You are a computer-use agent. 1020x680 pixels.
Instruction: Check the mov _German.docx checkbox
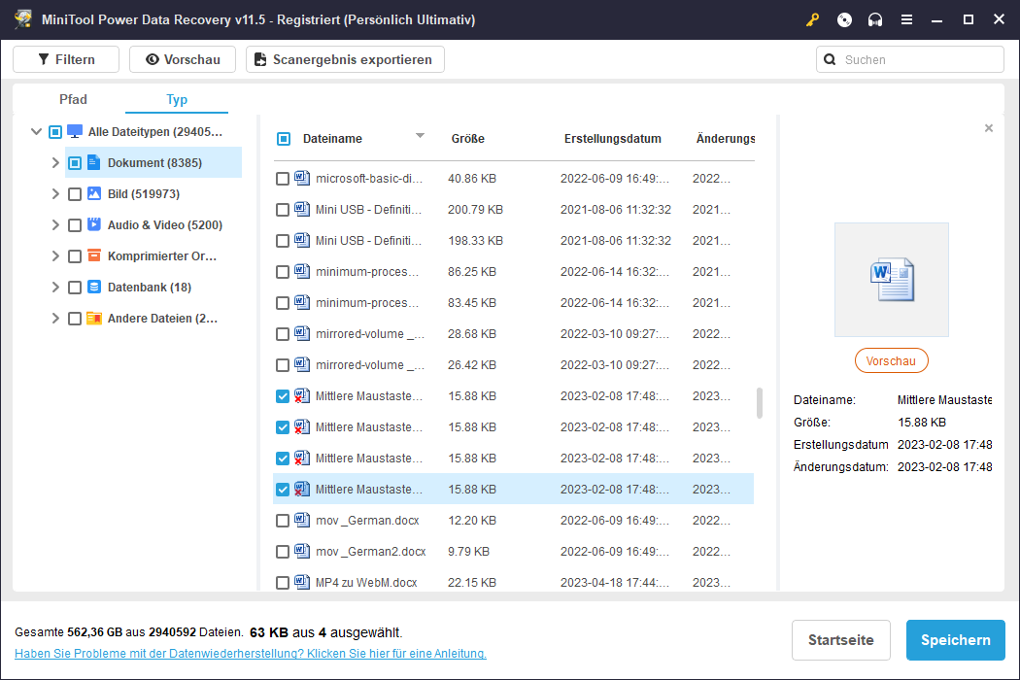[x=283, y=521]
